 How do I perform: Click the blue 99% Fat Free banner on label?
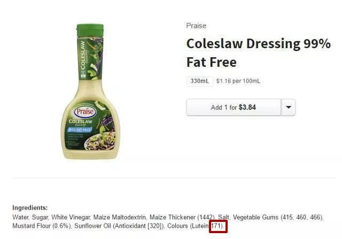(x=80, y=130)
